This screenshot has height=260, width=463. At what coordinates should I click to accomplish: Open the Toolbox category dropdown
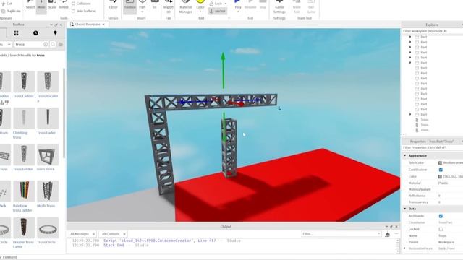(x=6, y=44)
